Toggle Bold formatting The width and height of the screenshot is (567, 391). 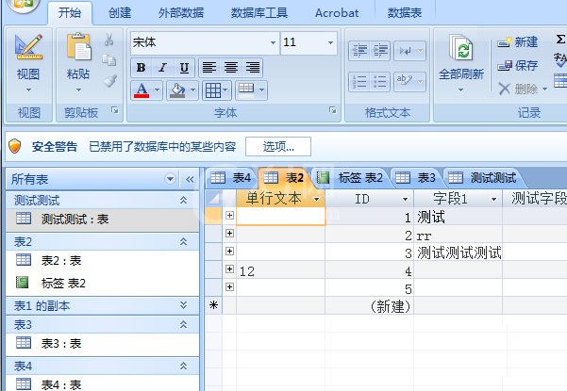(x=141, y=68)
